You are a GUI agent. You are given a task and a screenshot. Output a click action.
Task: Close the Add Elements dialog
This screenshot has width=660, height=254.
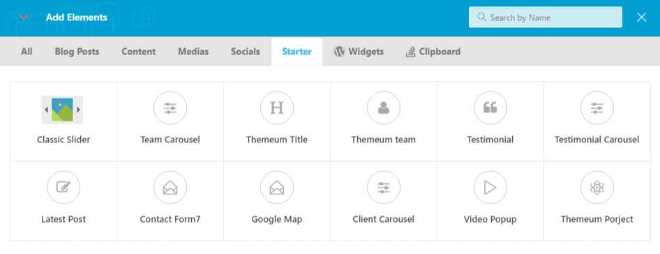pos(641,17)
